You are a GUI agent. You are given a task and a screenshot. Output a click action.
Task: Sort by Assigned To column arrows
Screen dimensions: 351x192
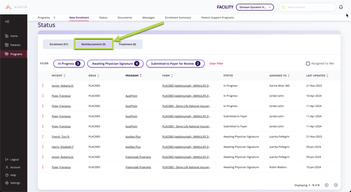pos(289,76)
